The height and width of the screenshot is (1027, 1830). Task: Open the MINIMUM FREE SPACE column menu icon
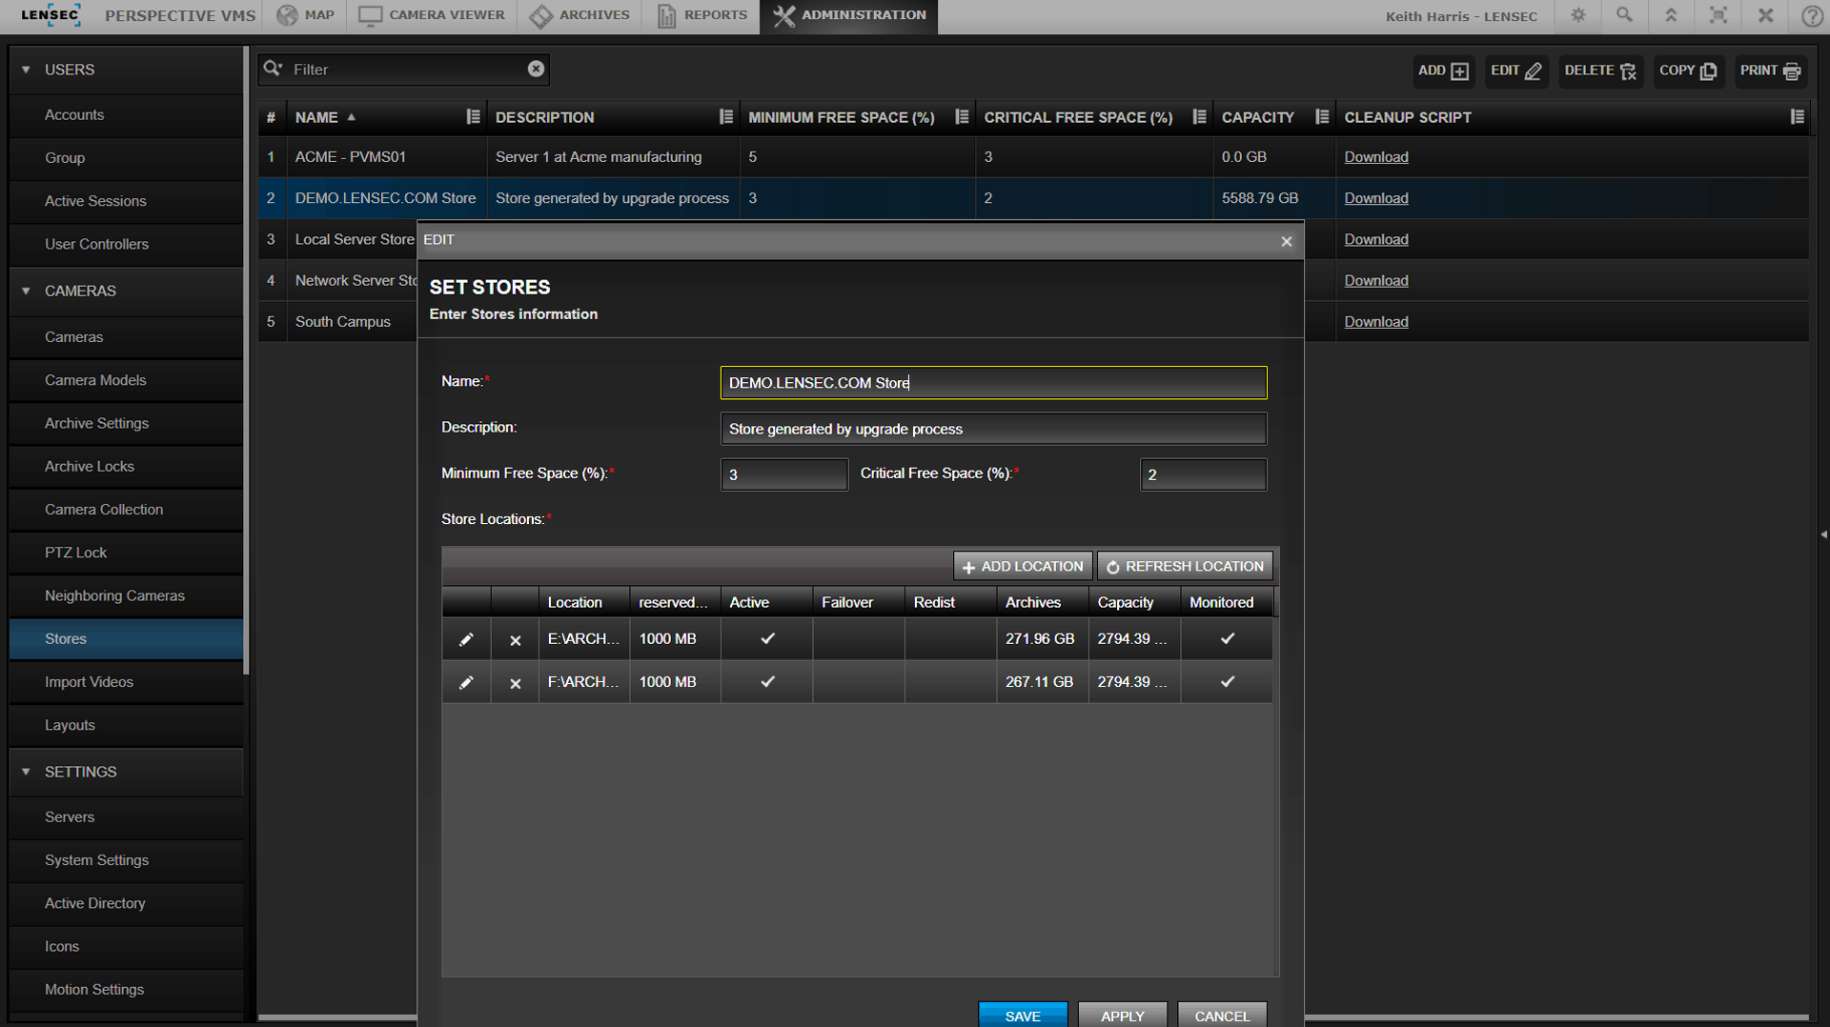(962, 116)
